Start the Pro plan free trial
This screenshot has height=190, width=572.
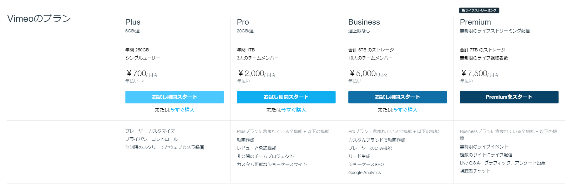(x=286, y=97)
